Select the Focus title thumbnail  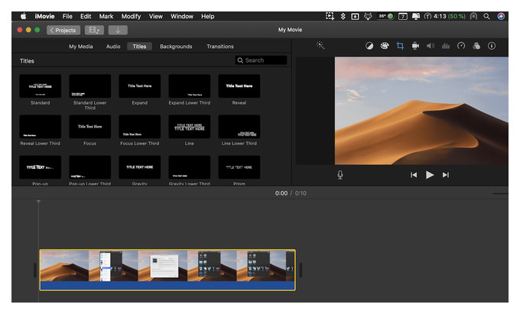click(90, 127)
